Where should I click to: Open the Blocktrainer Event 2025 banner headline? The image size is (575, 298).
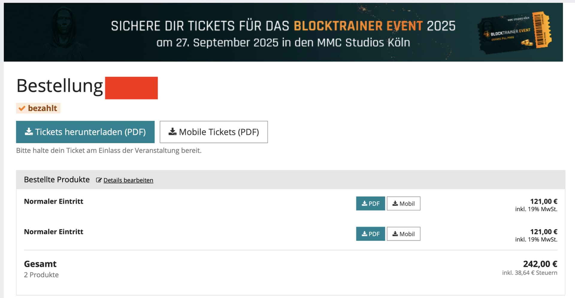283,26
